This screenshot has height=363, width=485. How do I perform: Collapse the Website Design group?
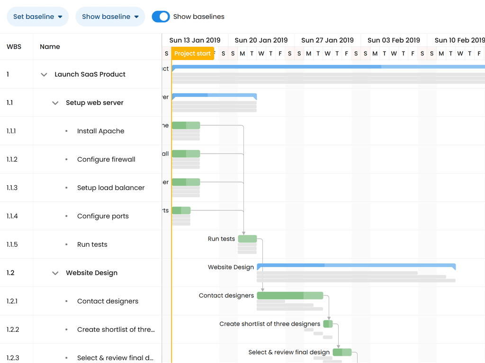[x=55, y=273]
